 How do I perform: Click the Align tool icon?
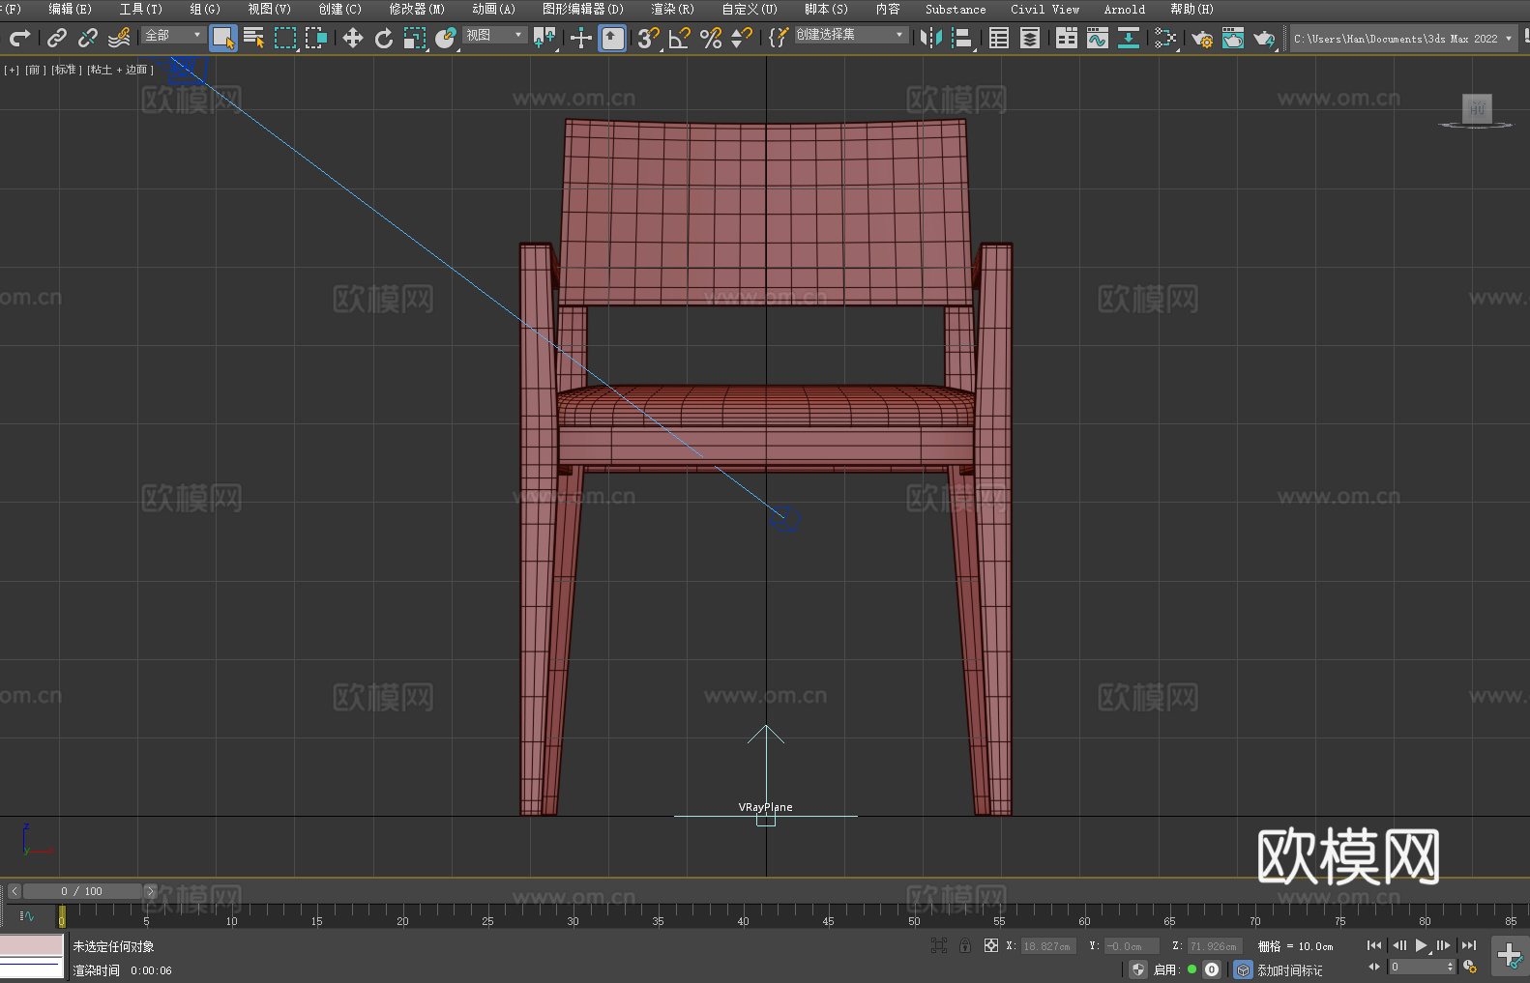click(x=962, y=38)
